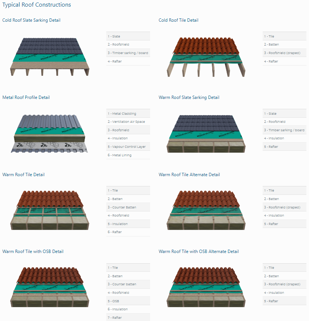Select the Warm Roof Tile Alternate Detail image
Image resolution: width=309 pixels, height=321 pixels.
click(x=206, y=211)
